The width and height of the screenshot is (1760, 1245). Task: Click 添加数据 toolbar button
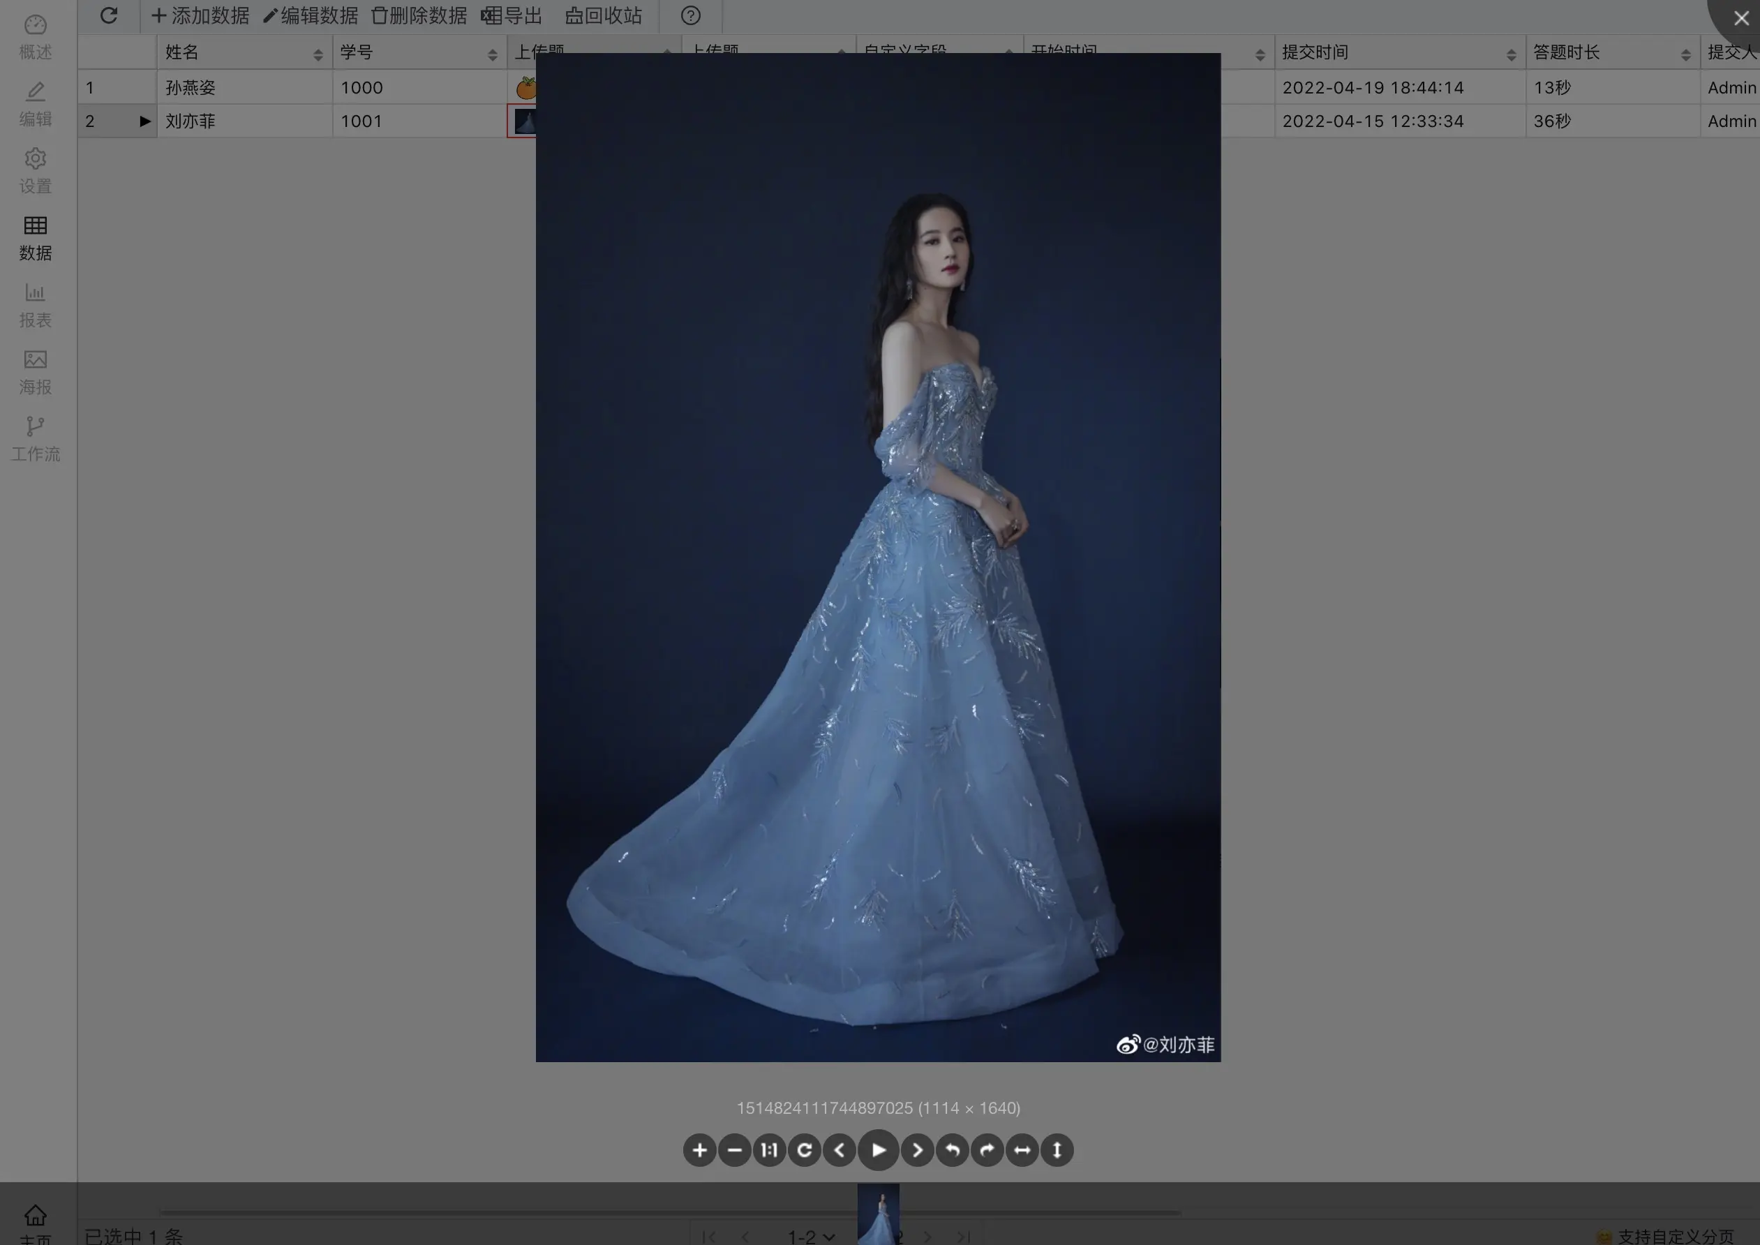coord(200,16)
